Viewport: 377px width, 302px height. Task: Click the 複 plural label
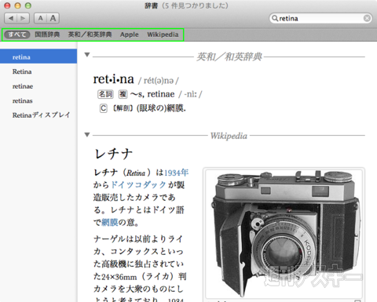click(x=123, y=94)
